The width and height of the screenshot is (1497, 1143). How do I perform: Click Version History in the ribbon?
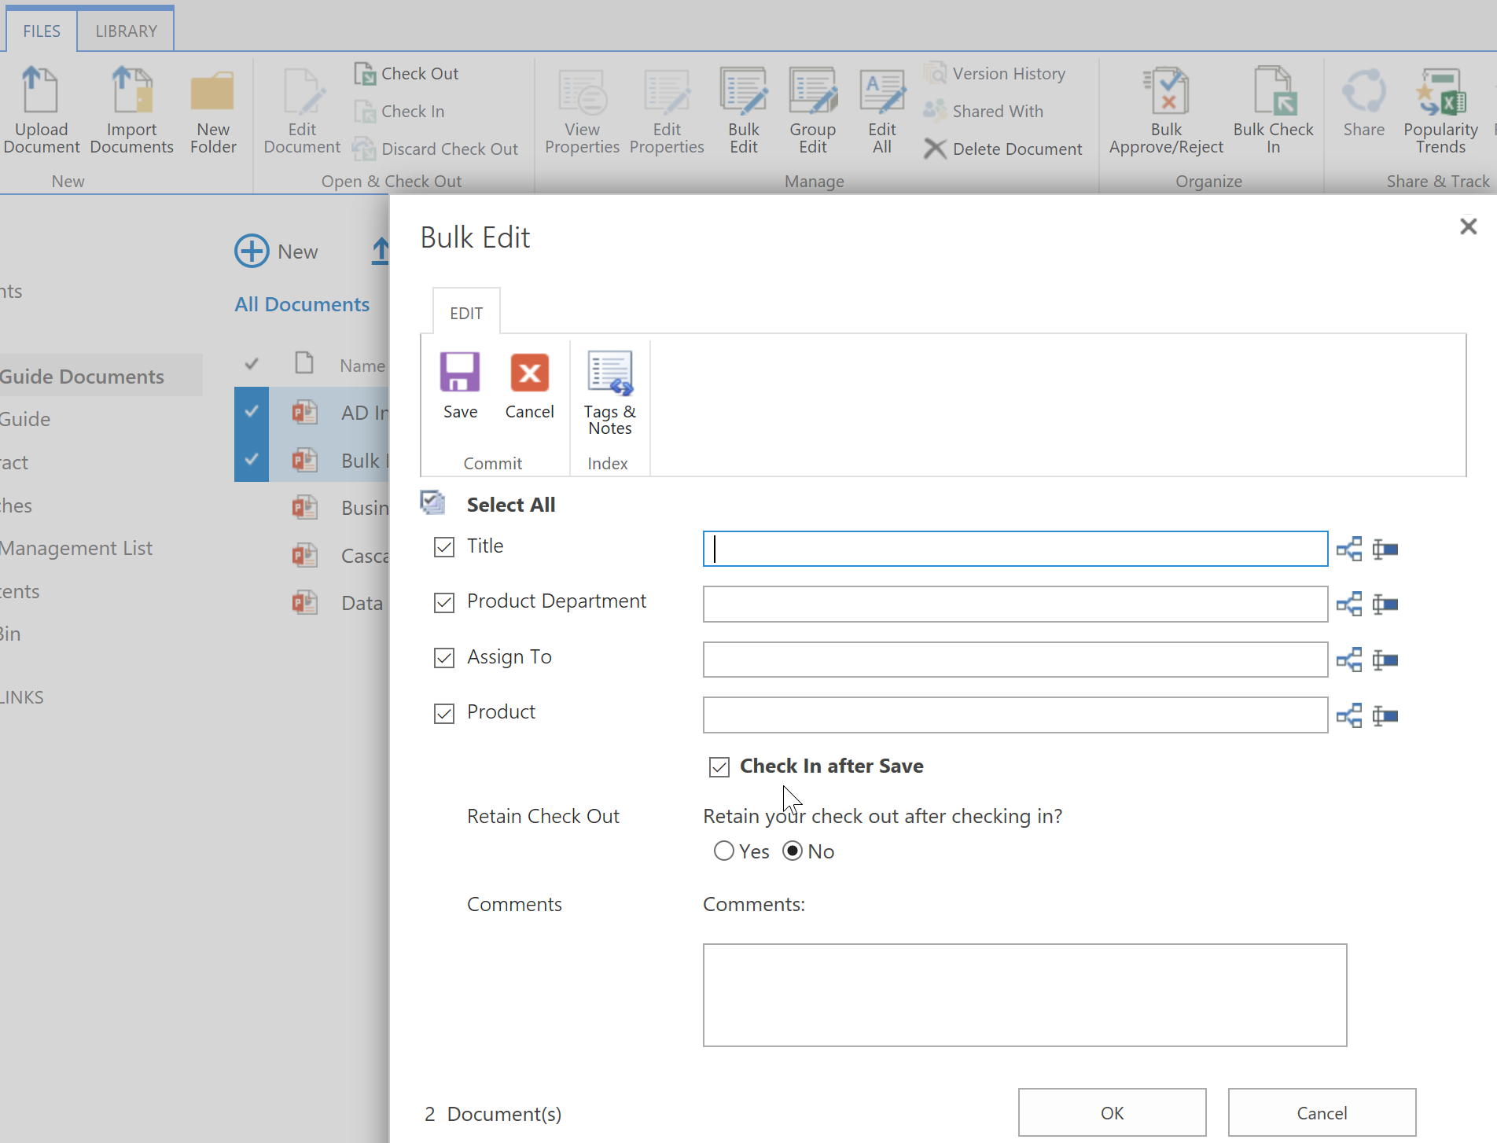[x=995, y=73]
